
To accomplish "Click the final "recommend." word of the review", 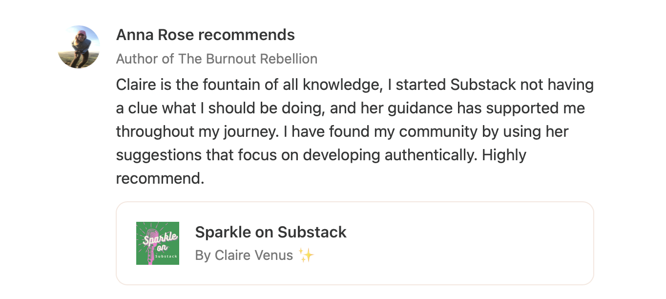I will coord(160,178).
